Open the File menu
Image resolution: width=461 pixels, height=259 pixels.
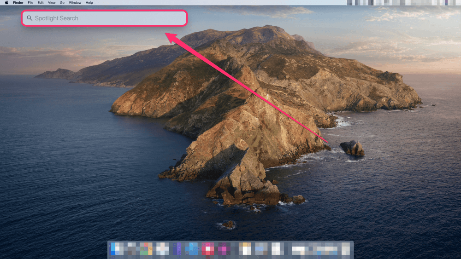click(x=30, y=3)
